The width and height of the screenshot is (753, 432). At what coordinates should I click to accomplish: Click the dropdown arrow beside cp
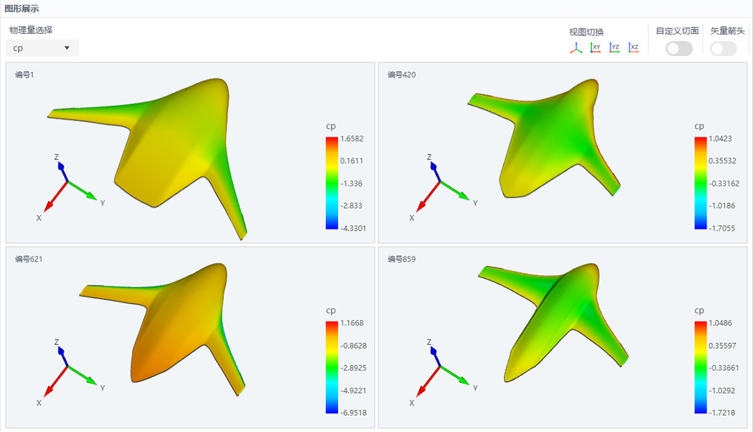tap(67, 48)
